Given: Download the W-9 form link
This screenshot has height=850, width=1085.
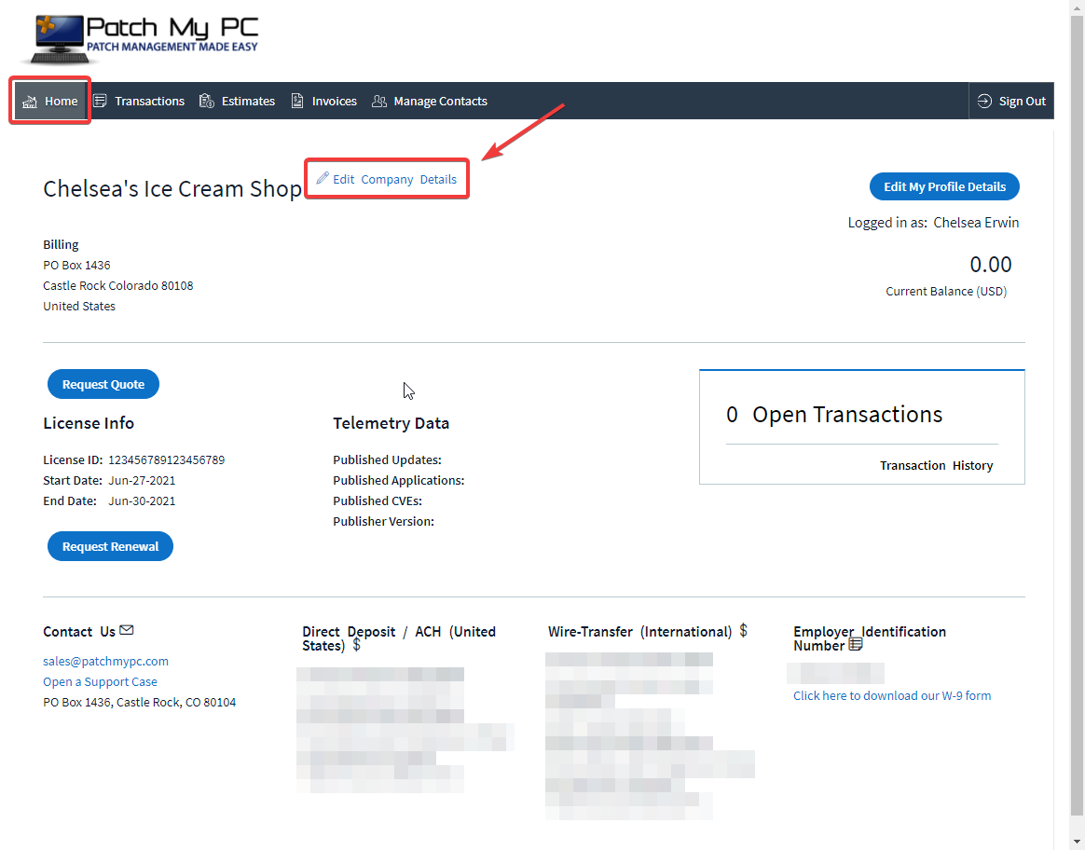Looking at the screenshot, I should [892, 696].
